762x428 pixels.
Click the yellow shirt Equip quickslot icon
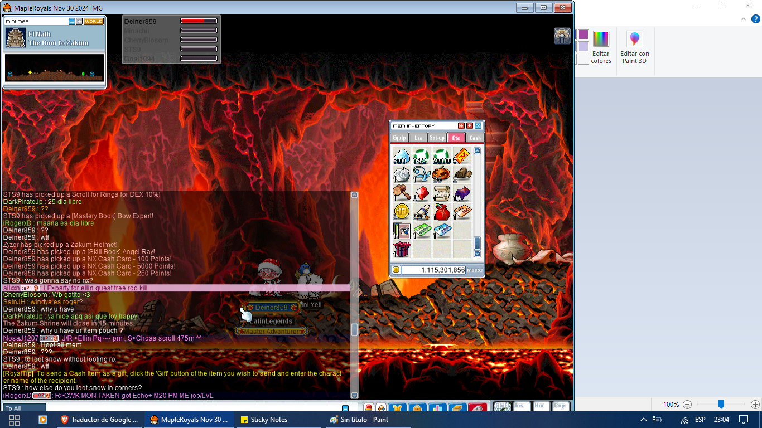tap(397, 408)
